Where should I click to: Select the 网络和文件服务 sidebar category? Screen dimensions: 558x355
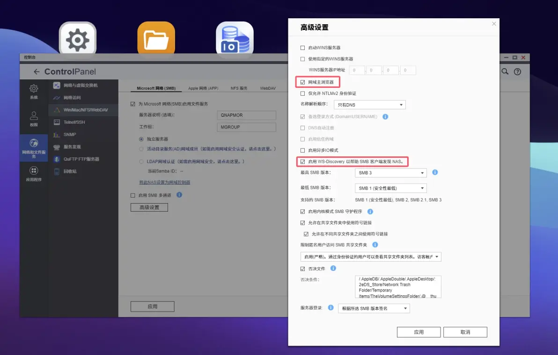34,148
